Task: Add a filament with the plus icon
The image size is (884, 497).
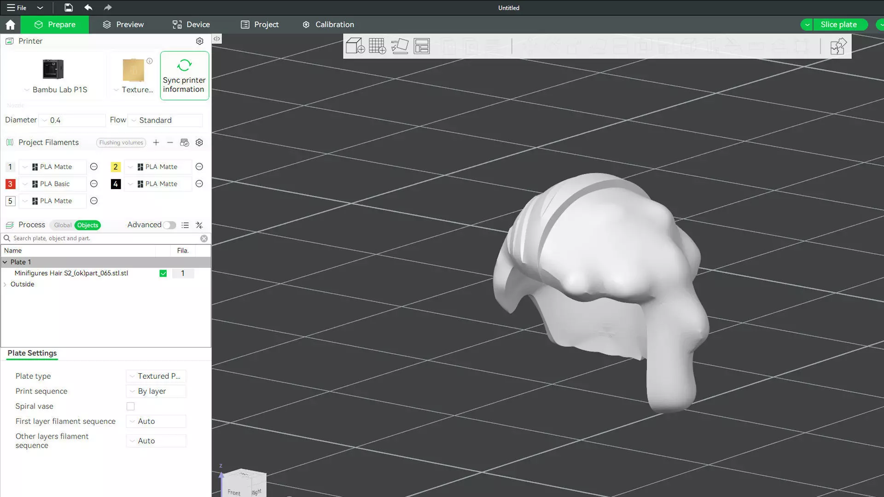Action: [x=156, y=143]
